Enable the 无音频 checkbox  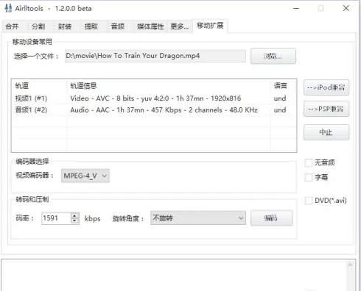[x=309, y=163]
